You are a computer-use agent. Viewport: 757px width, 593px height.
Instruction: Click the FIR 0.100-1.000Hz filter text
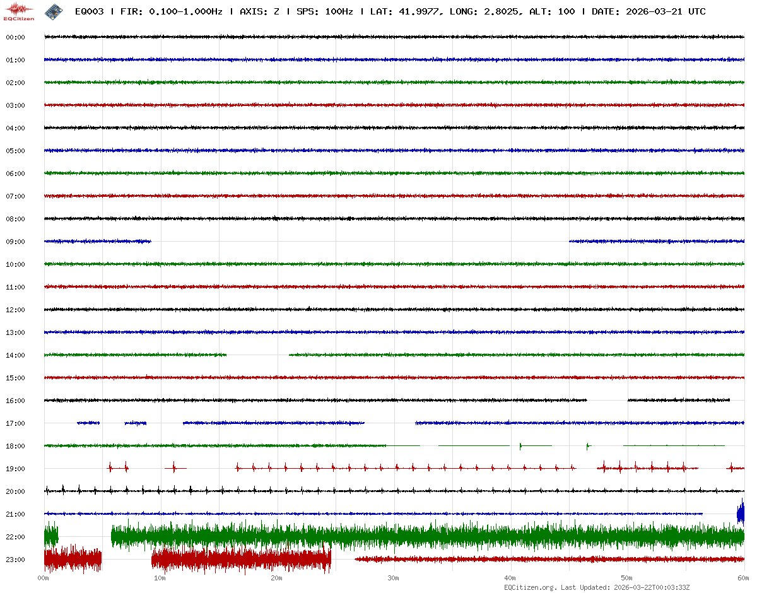pos(171,11)
